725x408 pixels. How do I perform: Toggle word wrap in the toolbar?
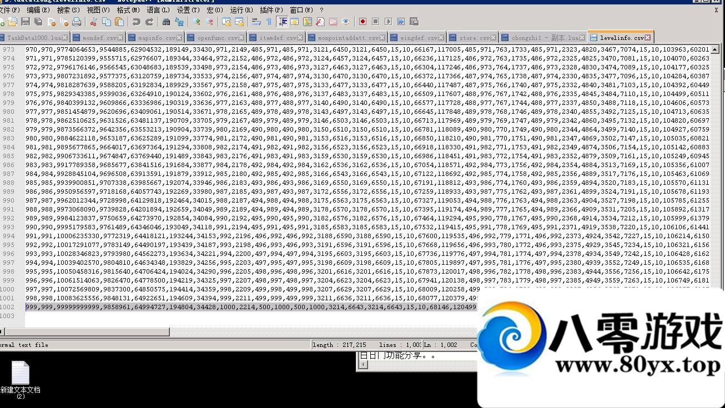click(x=256, y=22)
